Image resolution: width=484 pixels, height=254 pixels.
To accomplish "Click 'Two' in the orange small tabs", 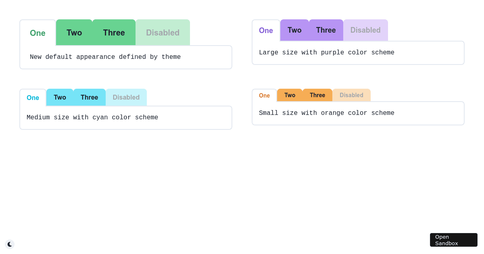I will point(290,95).
